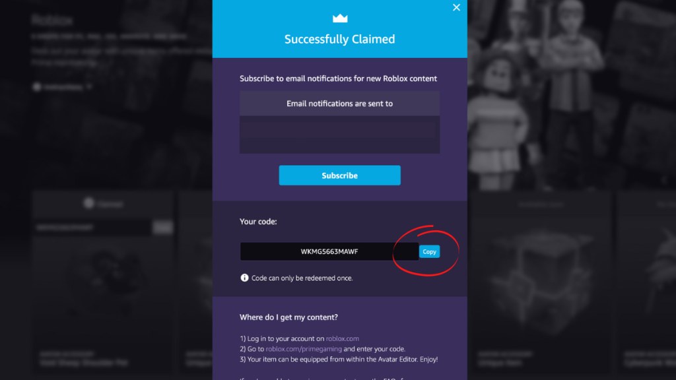Expand the blurred Instructions dropdown arrow
676x380 pixels.
(89, 86)
